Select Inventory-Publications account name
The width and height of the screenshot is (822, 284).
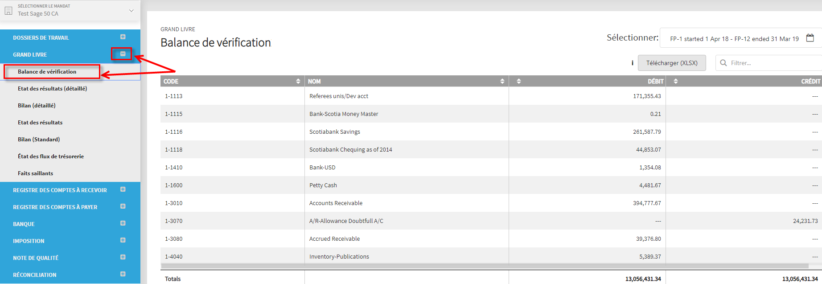tap(339, 256)
